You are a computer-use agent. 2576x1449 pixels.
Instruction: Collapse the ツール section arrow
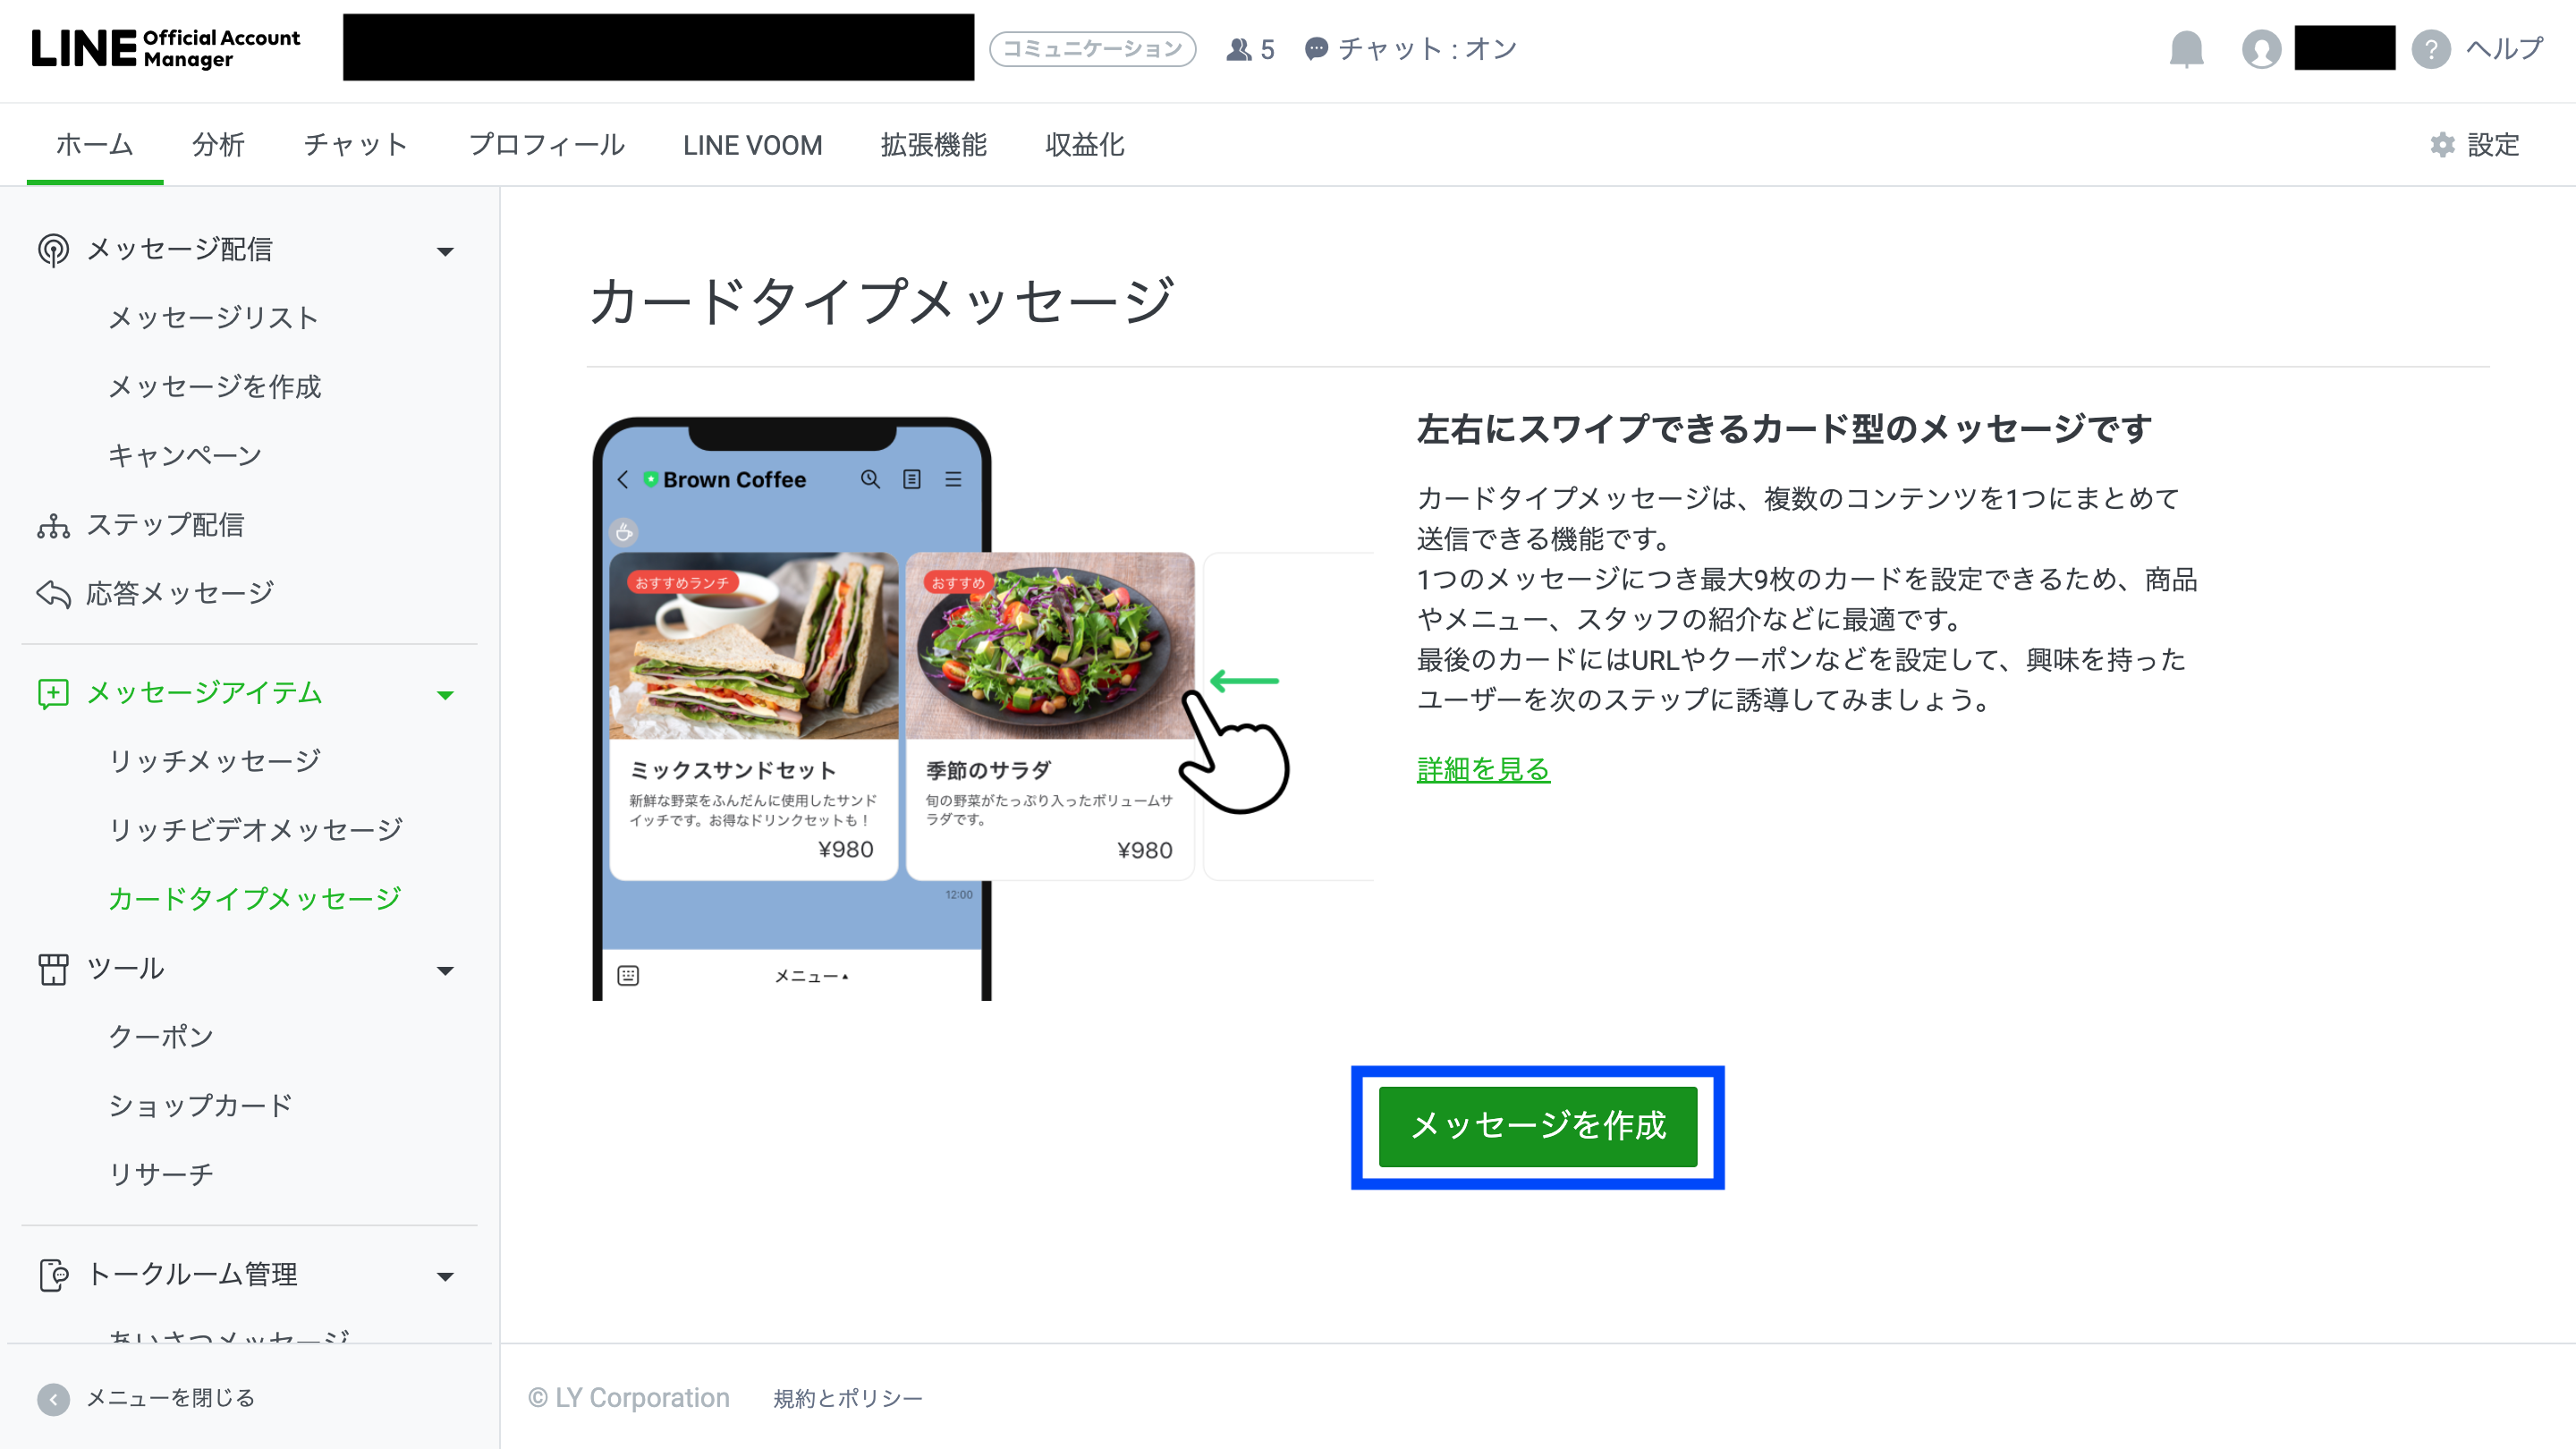[446, 971]
